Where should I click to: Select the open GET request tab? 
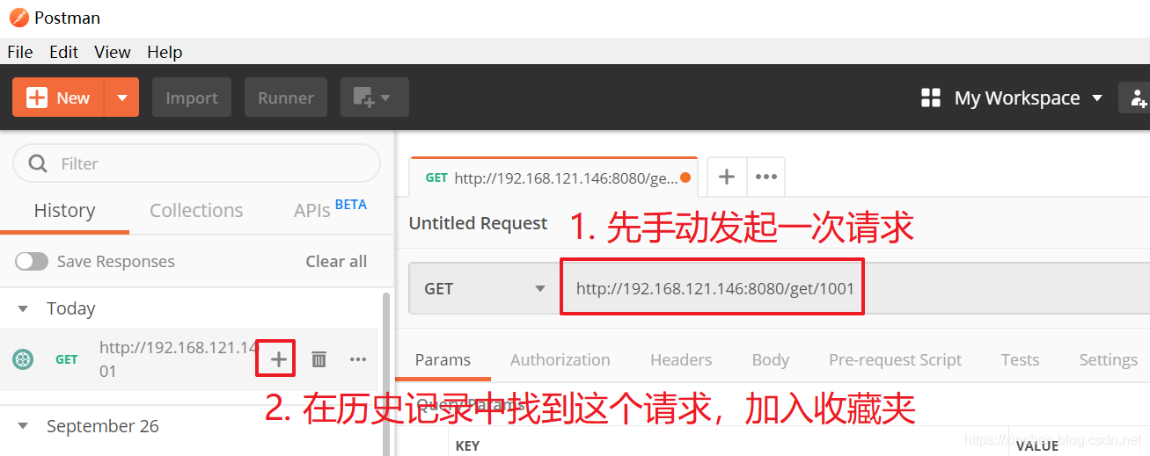pyautogui.click(x=553, y=177)
